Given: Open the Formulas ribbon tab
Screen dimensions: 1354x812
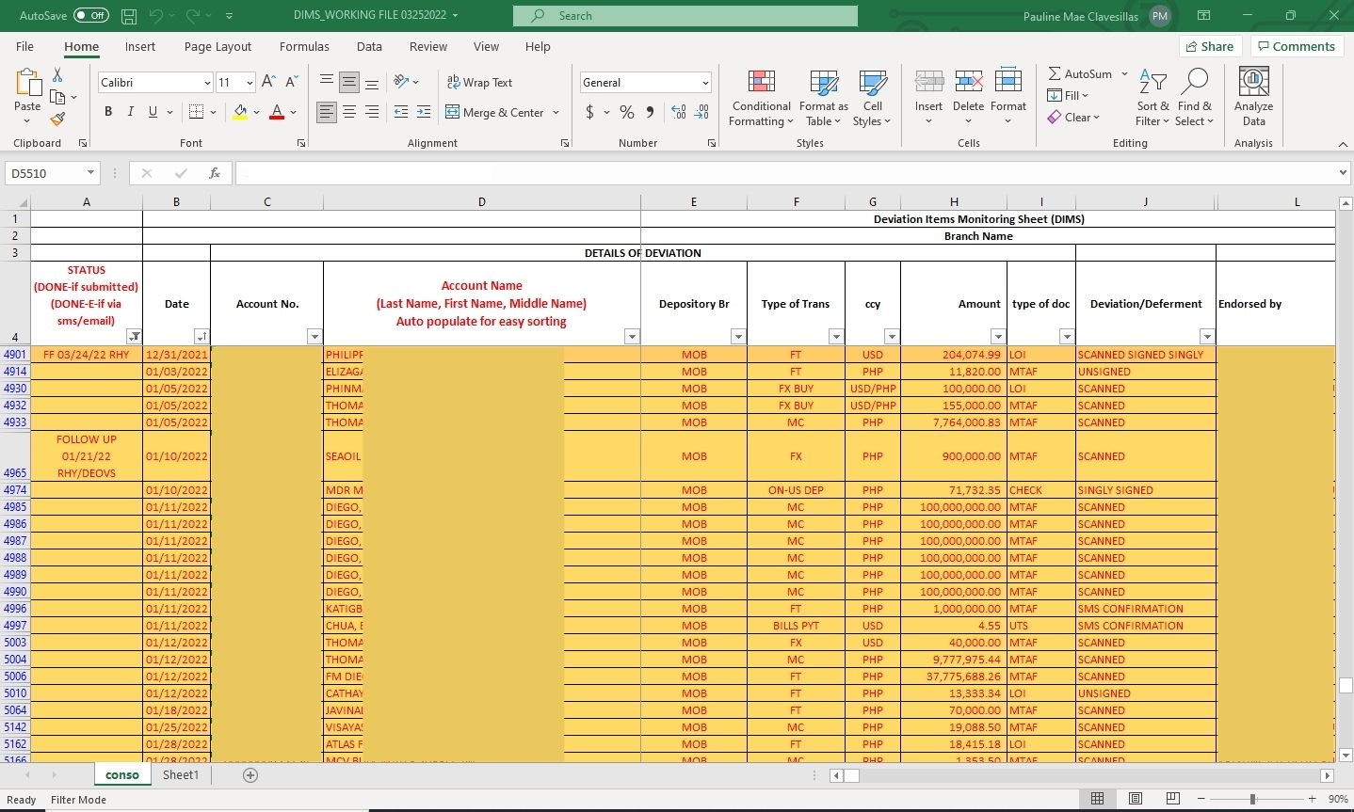Looking at the screenshot, I should coord(304,46).
